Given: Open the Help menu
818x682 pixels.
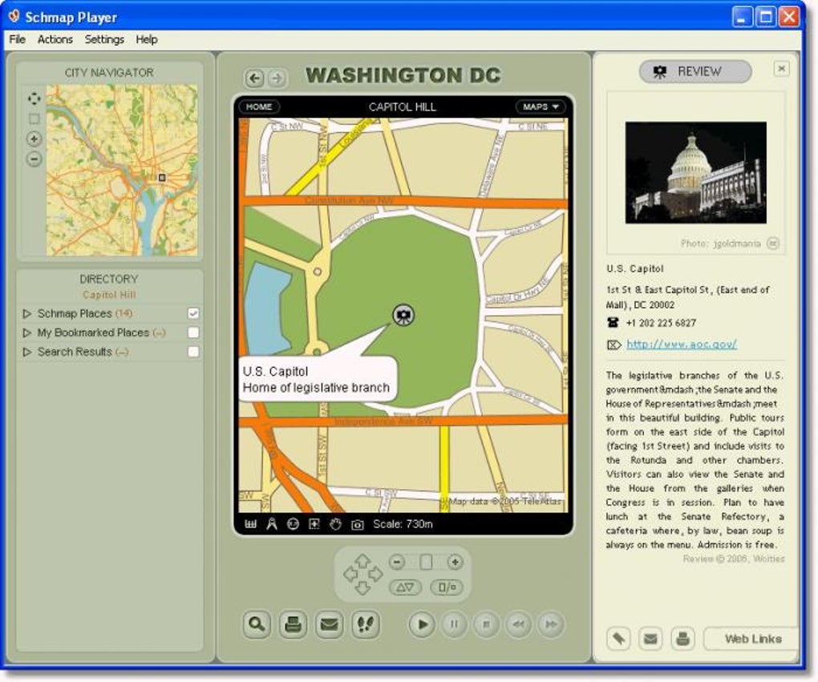Looking at the screenshot, I should point(147,39).
